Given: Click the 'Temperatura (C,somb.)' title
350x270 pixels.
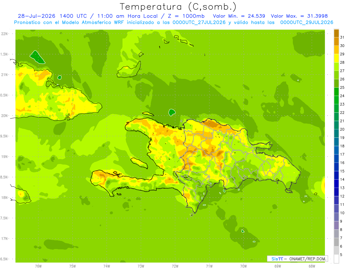Looking at the screenshot, I should pyautogui.click(x=178, y=7).
